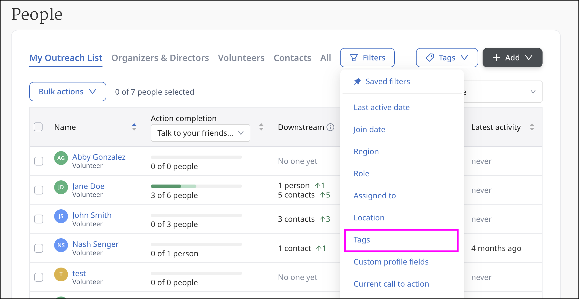The height and width of the screenshot is (299, 579).
Task: Sort by Latest activity arrows
Action: click(x=532, y=127)
